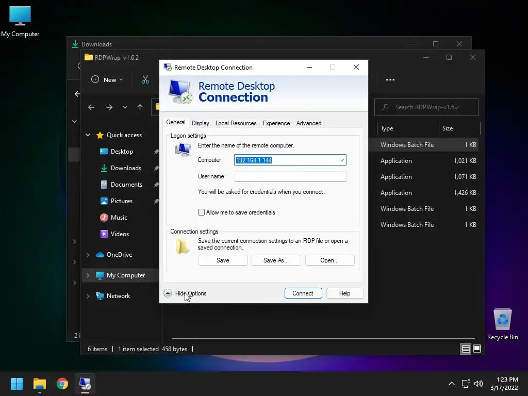This screenshot has width=528, height=396.
Task: Click the Connect button
Action: coord(303,293)
